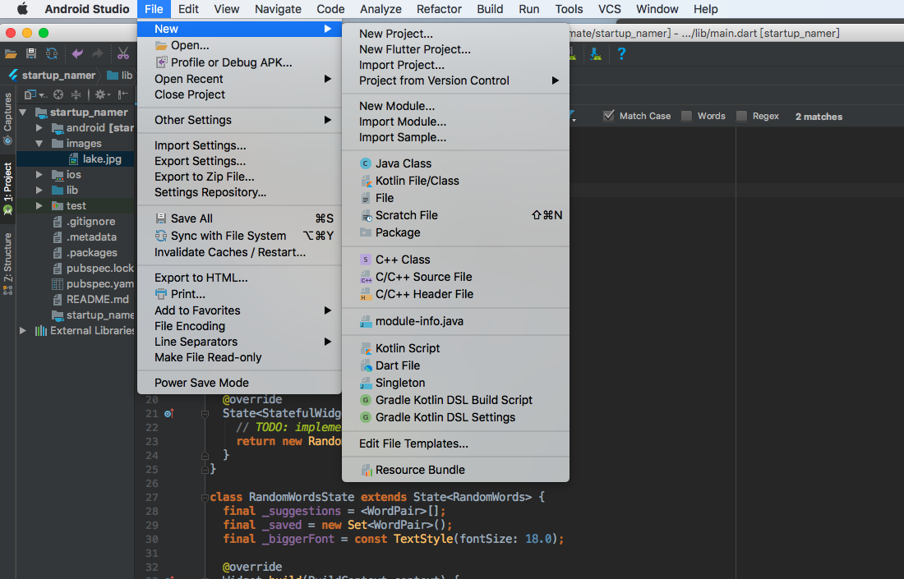Enable the Regex search checkbox
904x579 pixels.
coord(742,116)
